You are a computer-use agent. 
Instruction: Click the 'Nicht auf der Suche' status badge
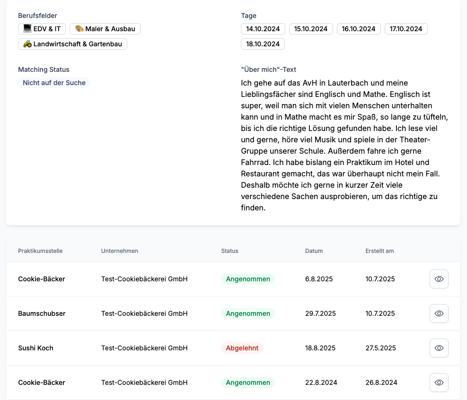click(x=54, y=83)
